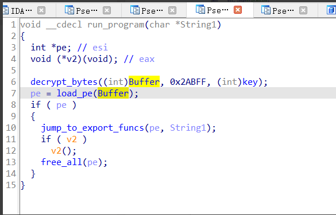336x215 pixels.
Task: Click the closing brace on line 15
Action: click(23, 185)
